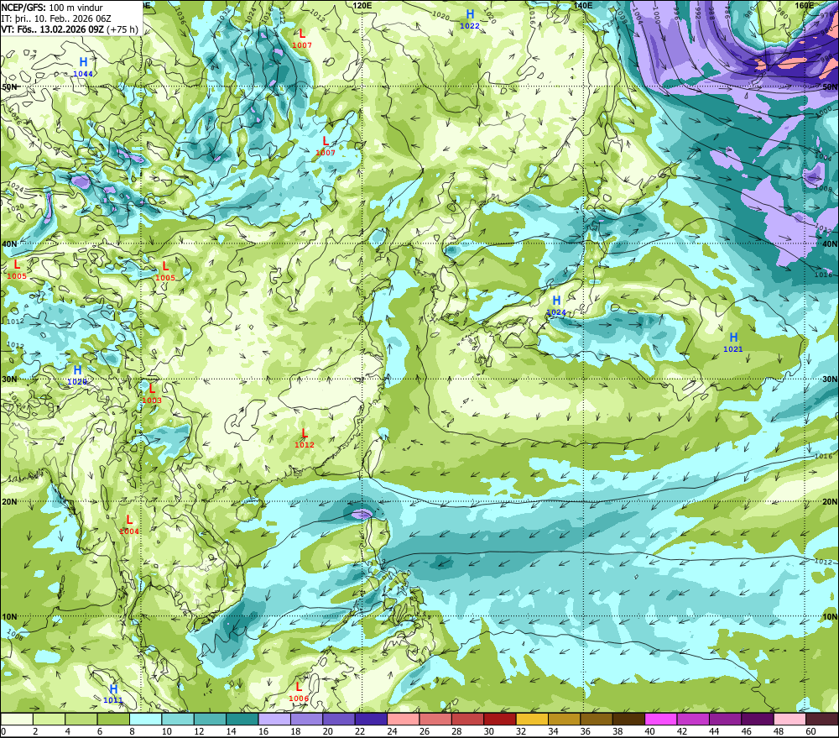Click legend value label 32
Image resolution: width=839 pixels, height=738 pixels.
click(521, 731)
